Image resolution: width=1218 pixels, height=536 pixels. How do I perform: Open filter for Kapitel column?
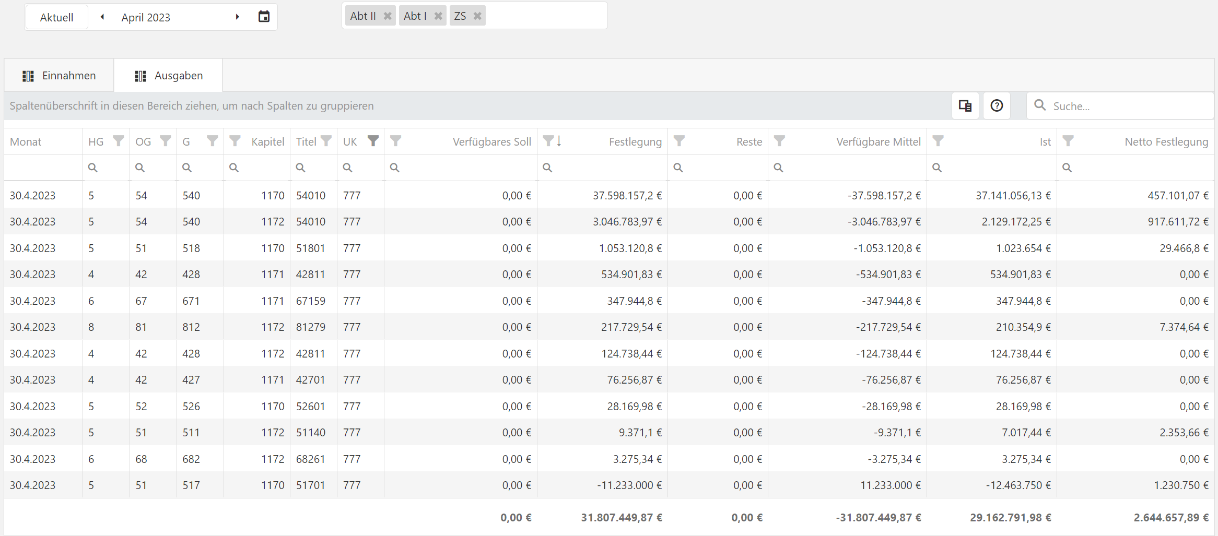235,141
